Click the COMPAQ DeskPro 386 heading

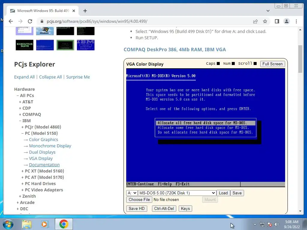(175, 49)
